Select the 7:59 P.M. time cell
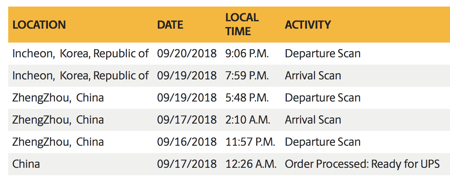The image size is (450, 185). click(247, 76)
